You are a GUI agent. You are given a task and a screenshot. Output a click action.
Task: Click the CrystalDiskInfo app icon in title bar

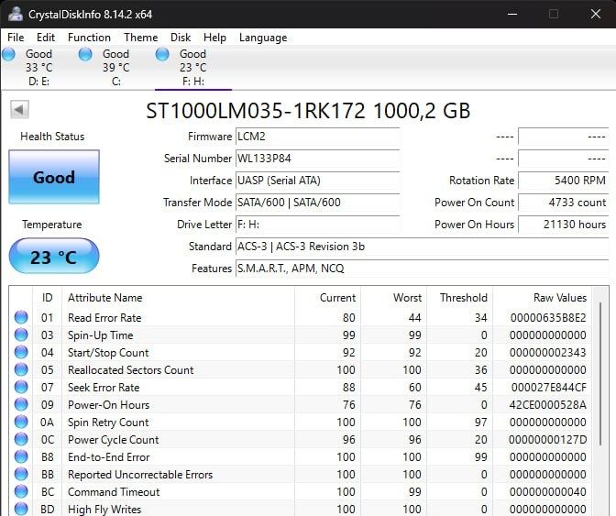14,14
